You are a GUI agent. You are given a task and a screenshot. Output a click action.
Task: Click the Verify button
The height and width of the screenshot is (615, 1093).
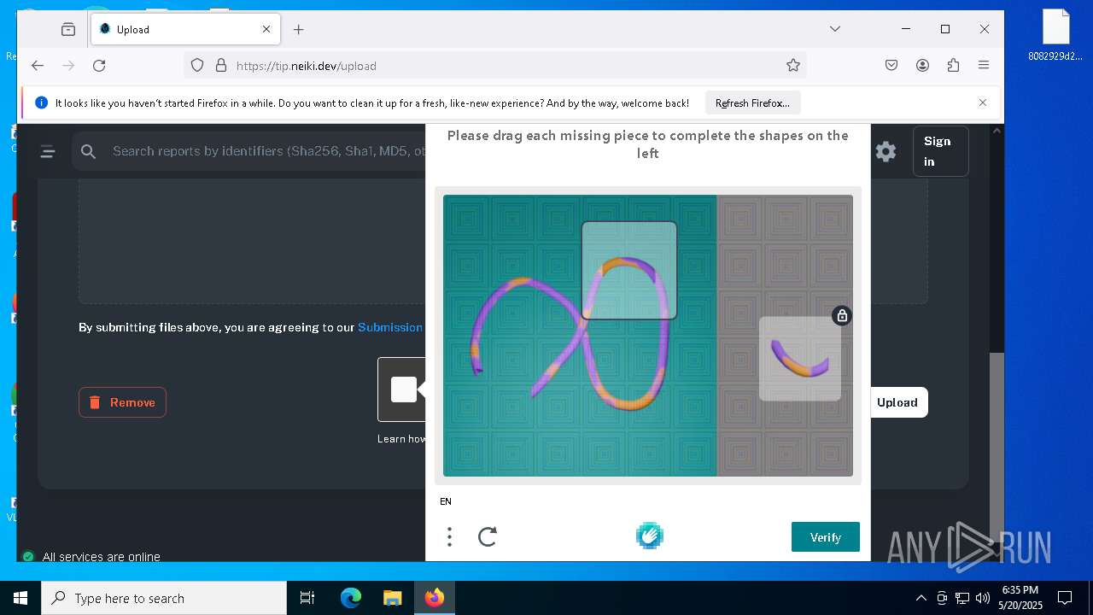point(826,537)
